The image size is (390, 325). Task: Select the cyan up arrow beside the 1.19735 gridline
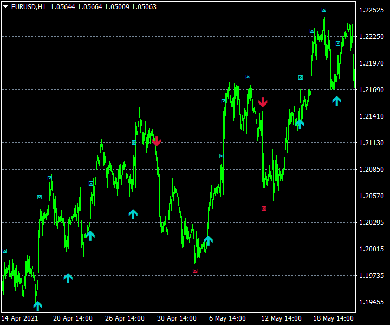pyautogui.click(x=68, y=278)
